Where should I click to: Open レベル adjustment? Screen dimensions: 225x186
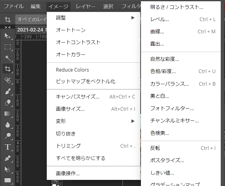coord(181,19)
